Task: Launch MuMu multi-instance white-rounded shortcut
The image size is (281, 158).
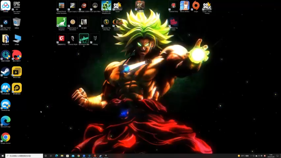Action: click(6, 105)
